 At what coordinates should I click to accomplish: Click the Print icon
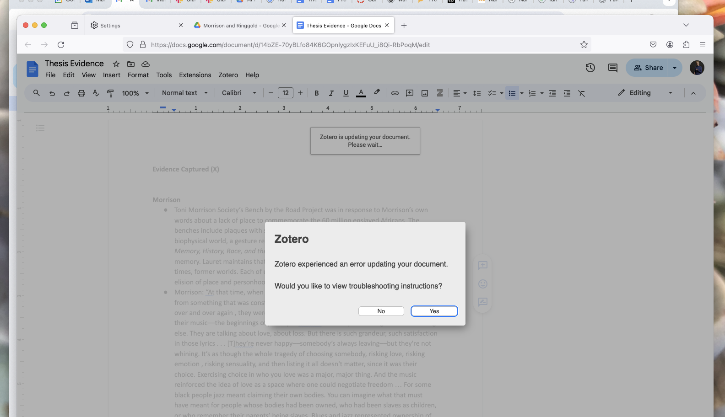pyautogui.click(x=81, y=93)
